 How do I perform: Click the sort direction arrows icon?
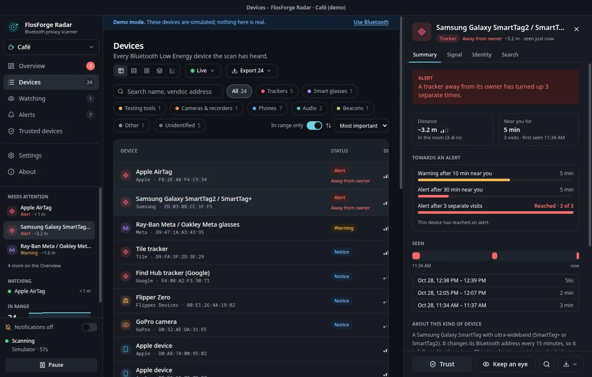[329, 126]
